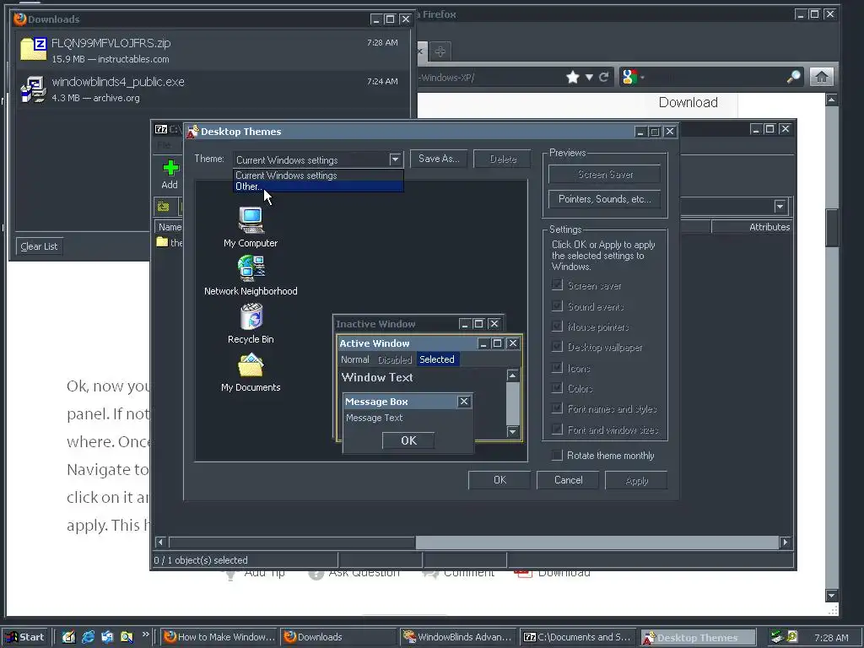Viewport: 864px width, 648px height.
Task: Click 'Disabled' item in preview window
Action: pyautogui.click(x=395, y=359)
